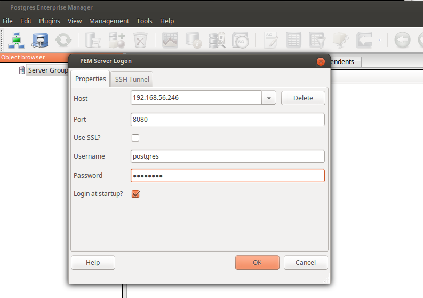Click the Delete host button
The width and height of the screenshot is (423, 298).
tap(303, 98)
